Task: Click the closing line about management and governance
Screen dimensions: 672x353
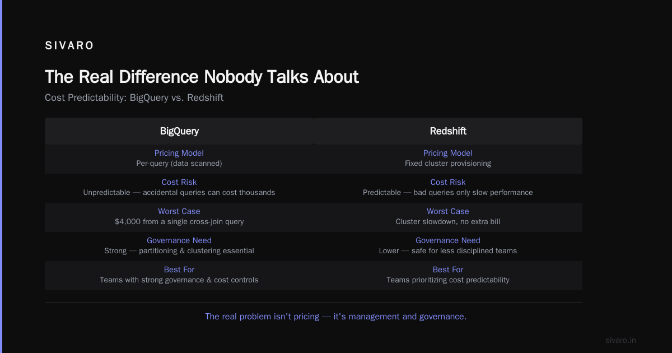Action: pyautogui.click(x=336, y=317)
